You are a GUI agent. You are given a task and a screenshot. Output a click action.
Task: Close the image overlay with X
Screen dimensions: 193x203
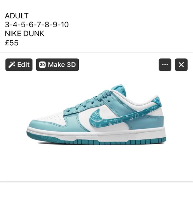181,65
